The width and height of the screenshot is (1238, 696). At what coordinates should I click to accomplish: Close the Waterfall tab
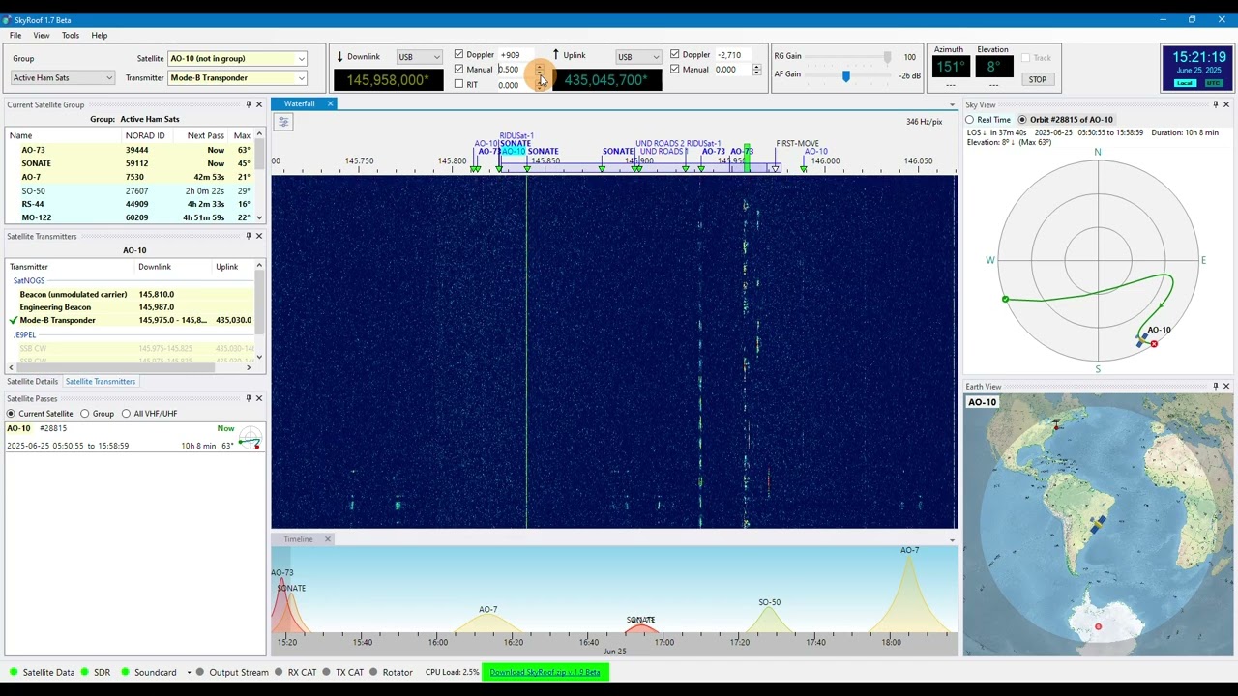click(x=330, y=103)
